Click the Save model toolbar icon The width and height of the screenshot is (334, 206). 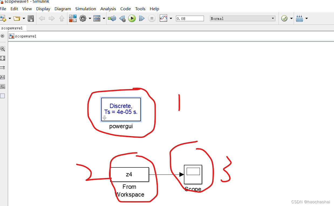point(30,18)
